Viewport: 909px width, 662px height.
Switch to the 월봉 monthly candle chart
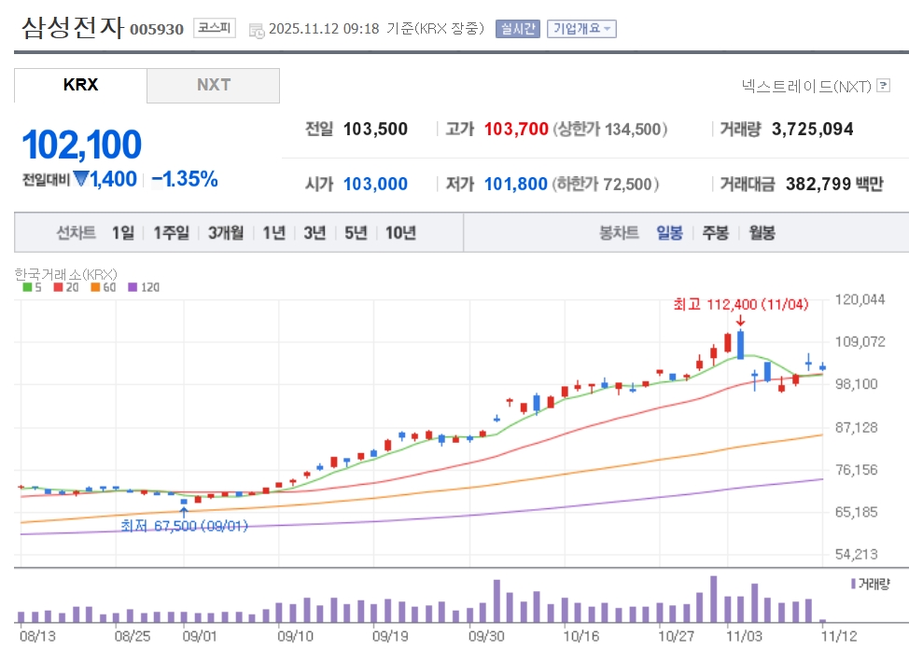point(762,233)
